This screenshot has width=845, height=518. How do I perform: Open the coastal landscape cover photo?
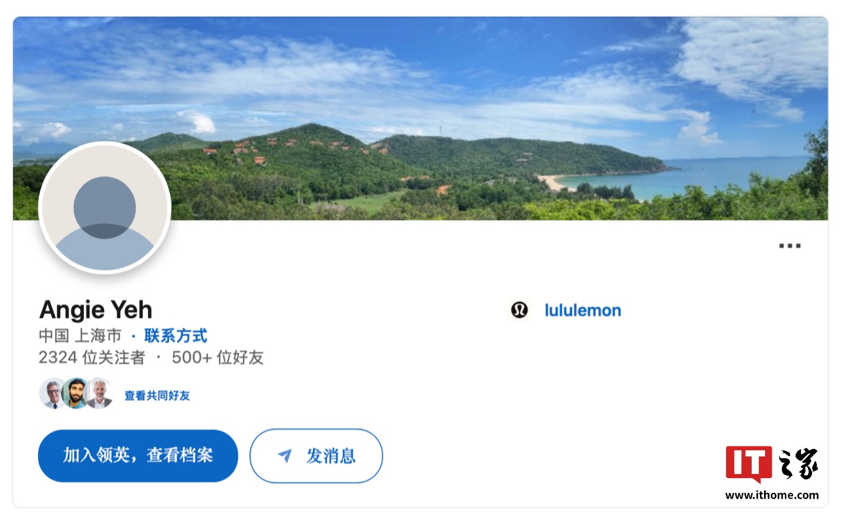coord(420,118)
